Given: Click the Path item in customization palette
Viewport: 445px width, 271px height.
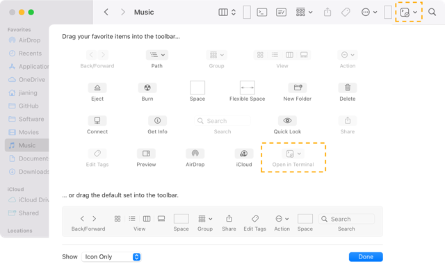Looking at the screenshot, I should click(157, 55).
